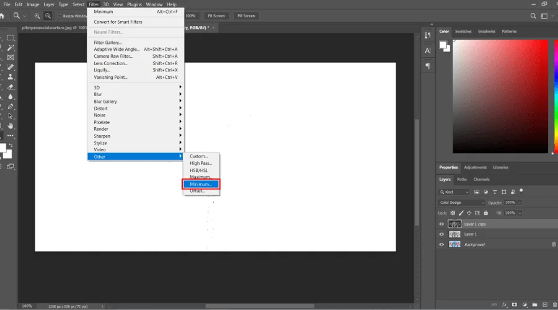This screenshot has width=558, height=310.
Task: Switch to the Adjustments tab
Action: click(x=475, y=167)
